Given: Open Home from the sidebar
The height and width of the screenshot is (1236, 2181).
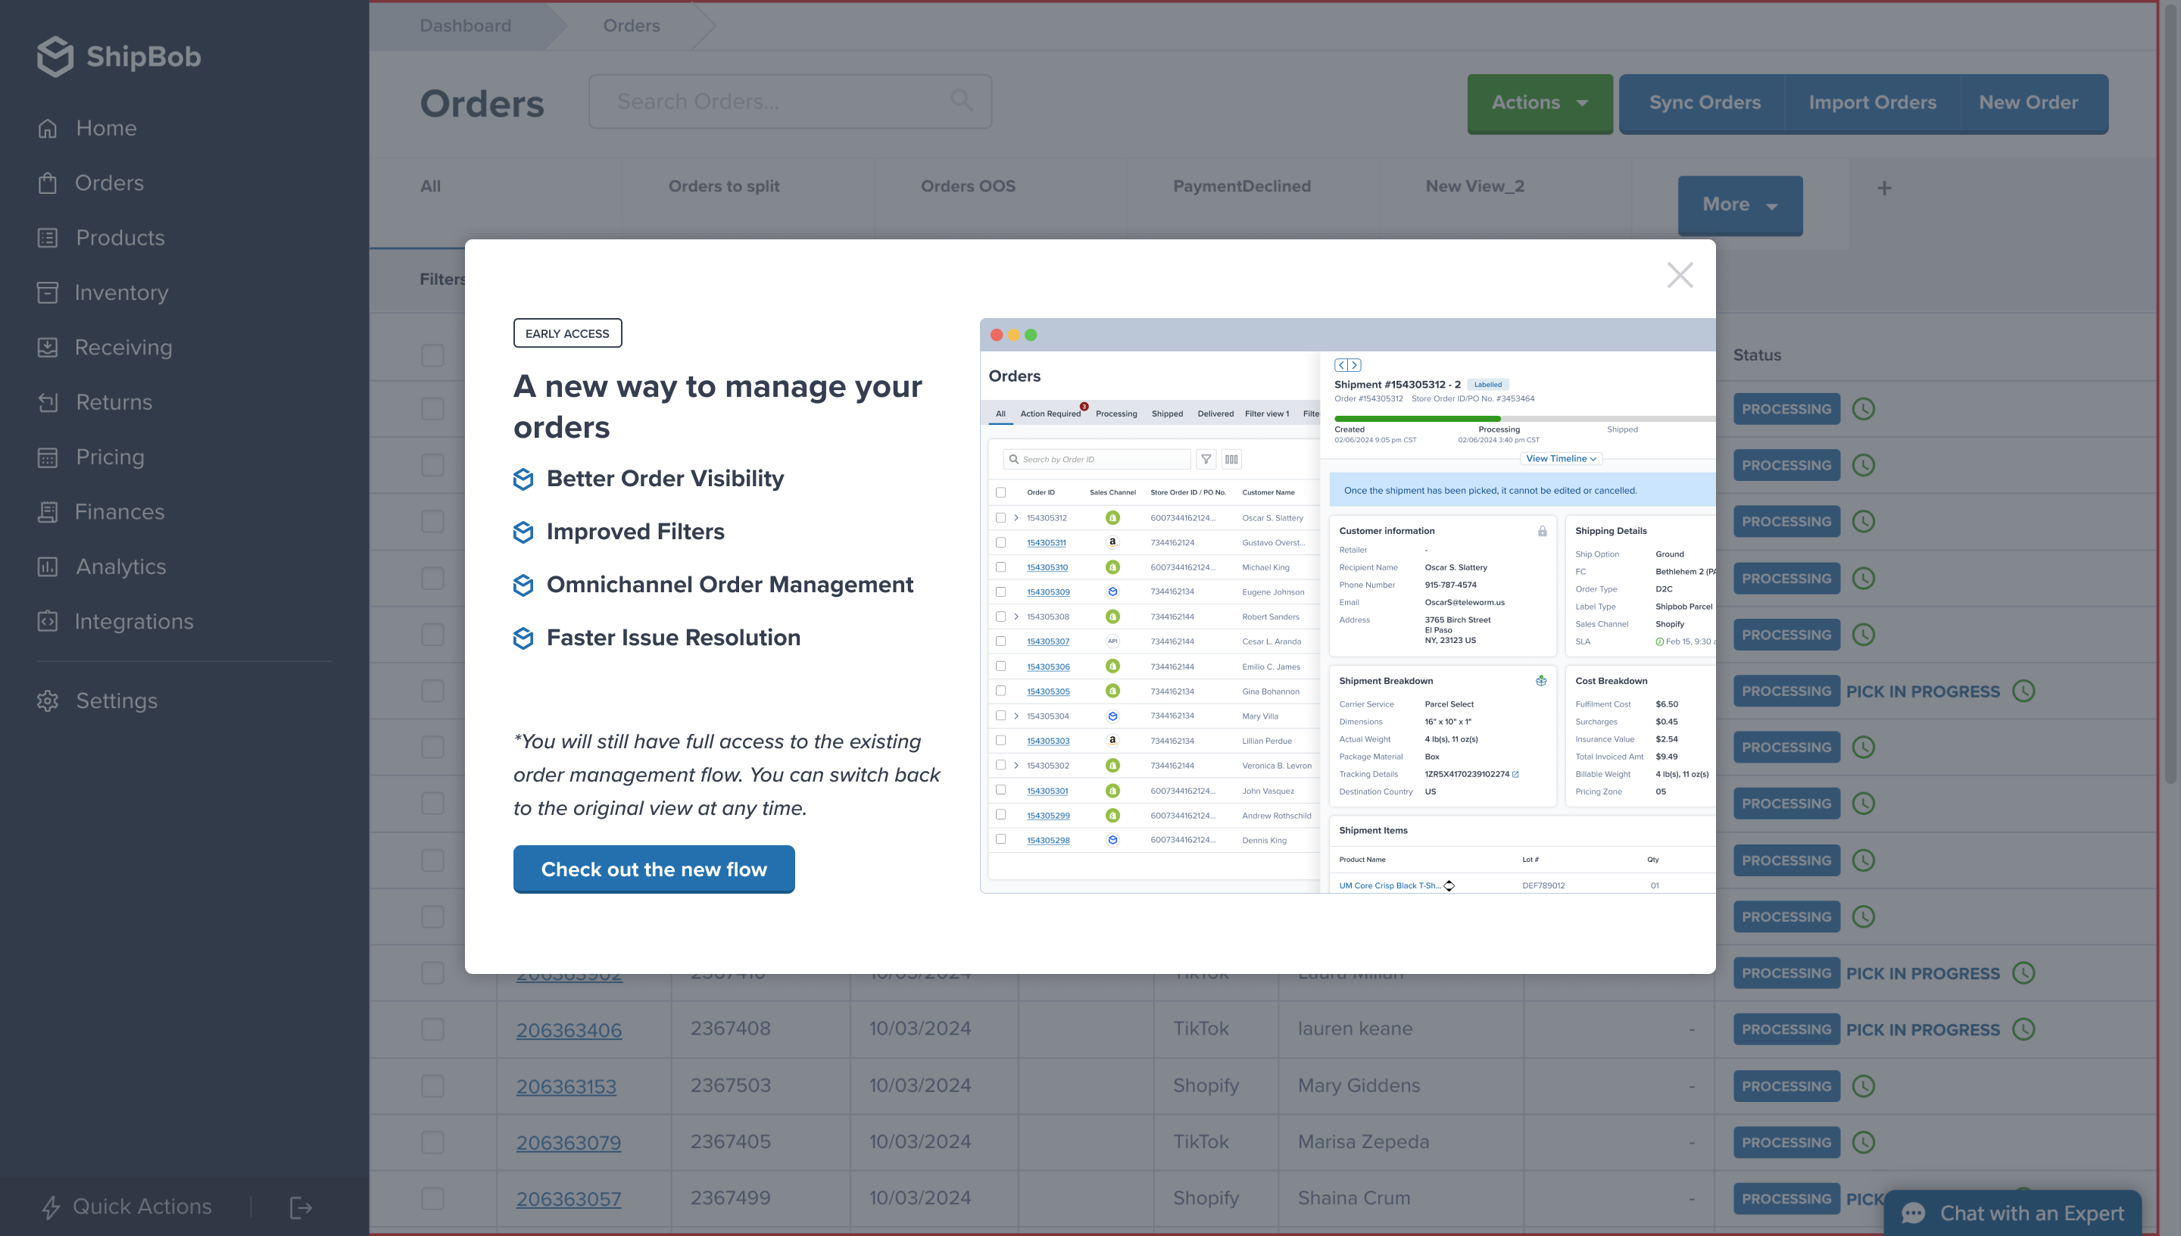Looking at the screenshot, I should click(87, 128).
